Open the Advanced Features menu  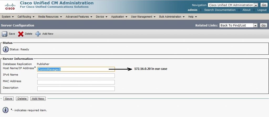pyautogui.click(x=79, y=17)
